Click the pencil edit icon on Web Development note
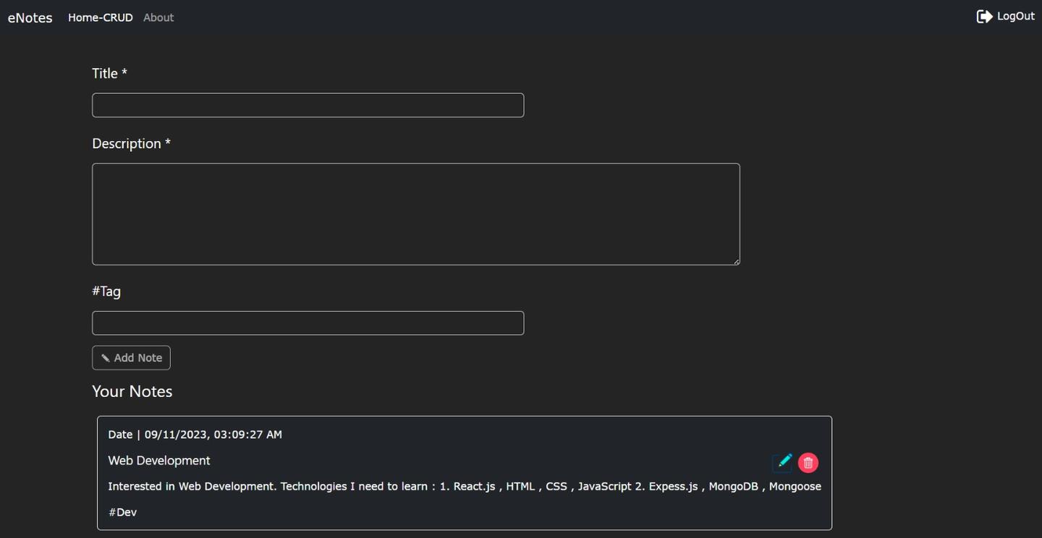This screenshot has height=538, width=1042. coord(782,462)
